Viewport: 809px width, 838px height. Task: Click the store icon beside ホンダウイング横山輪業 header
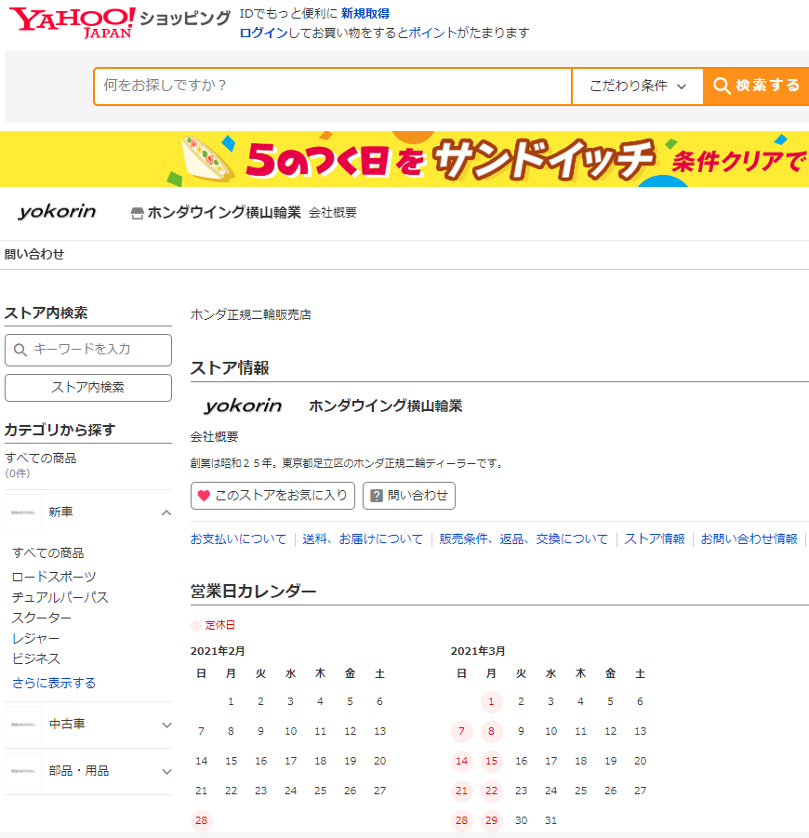tap(137, 213)
